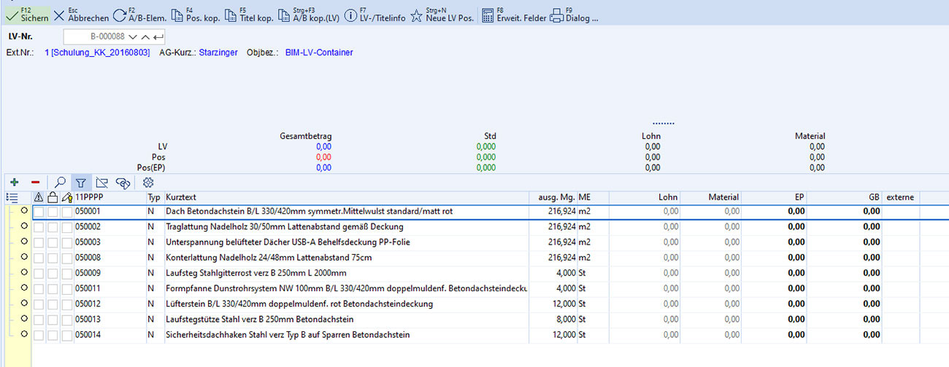Select Traglattung Nadelholz 30/50mm row text
Viewport: 949px width, 367px height.
click(x=285, y=227)
